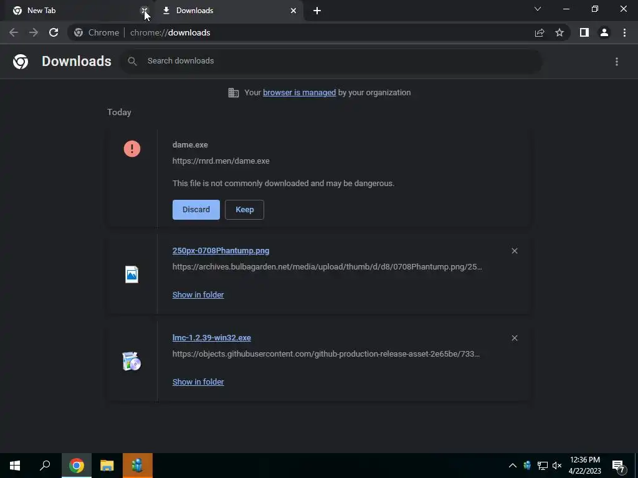Open File Explorer from taskbar
This screenshot has height=478, width=638.
coord(107,466)
